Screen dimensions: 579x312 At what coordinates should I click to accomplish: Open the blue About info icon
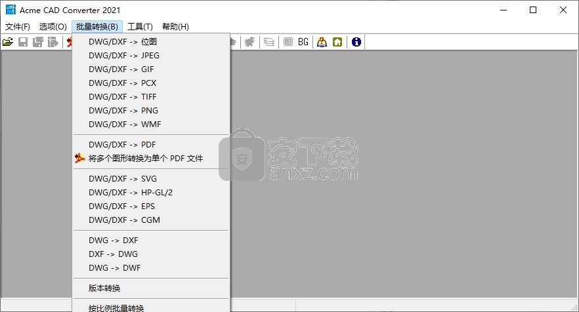(356, 42)
